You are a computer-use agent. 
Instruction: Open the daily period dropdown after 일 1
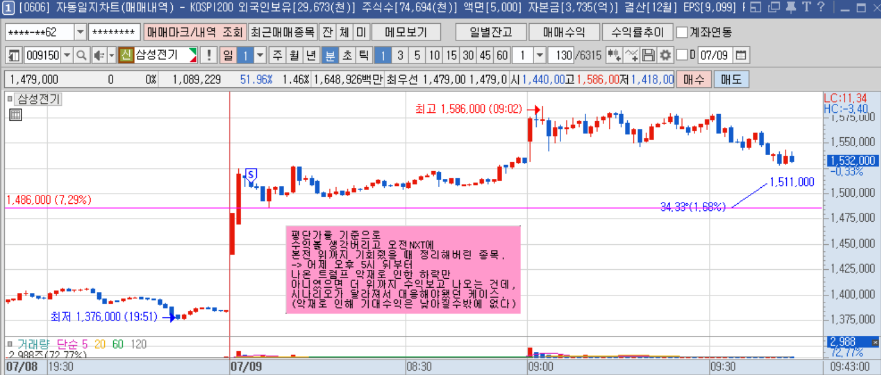[260, 55]
